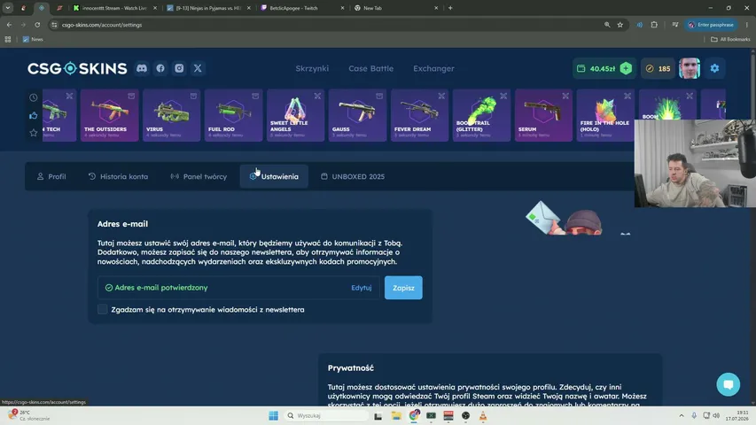The image size is (756, 425).
Task: Open the Fever Dream drop card
Action: [x=419, y=115]
